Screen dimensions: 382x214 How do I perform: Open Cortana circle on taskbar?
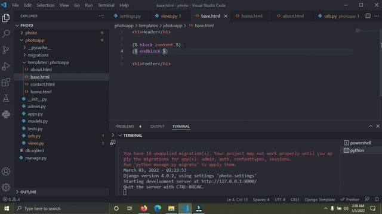coord(116,209)
